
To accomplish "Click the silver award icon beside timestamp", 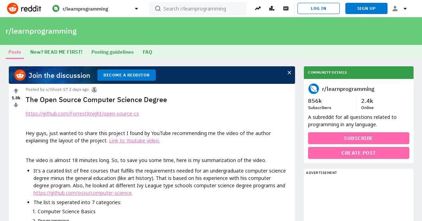I will coord(94,89).
